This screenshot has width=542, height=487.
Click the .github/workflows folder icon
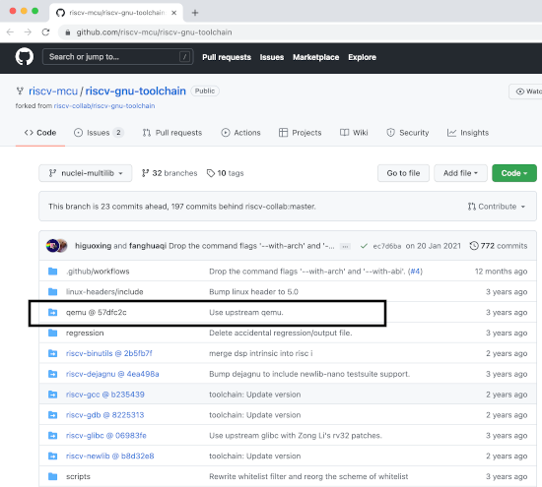pyautogui.click(x=53, y=272)
